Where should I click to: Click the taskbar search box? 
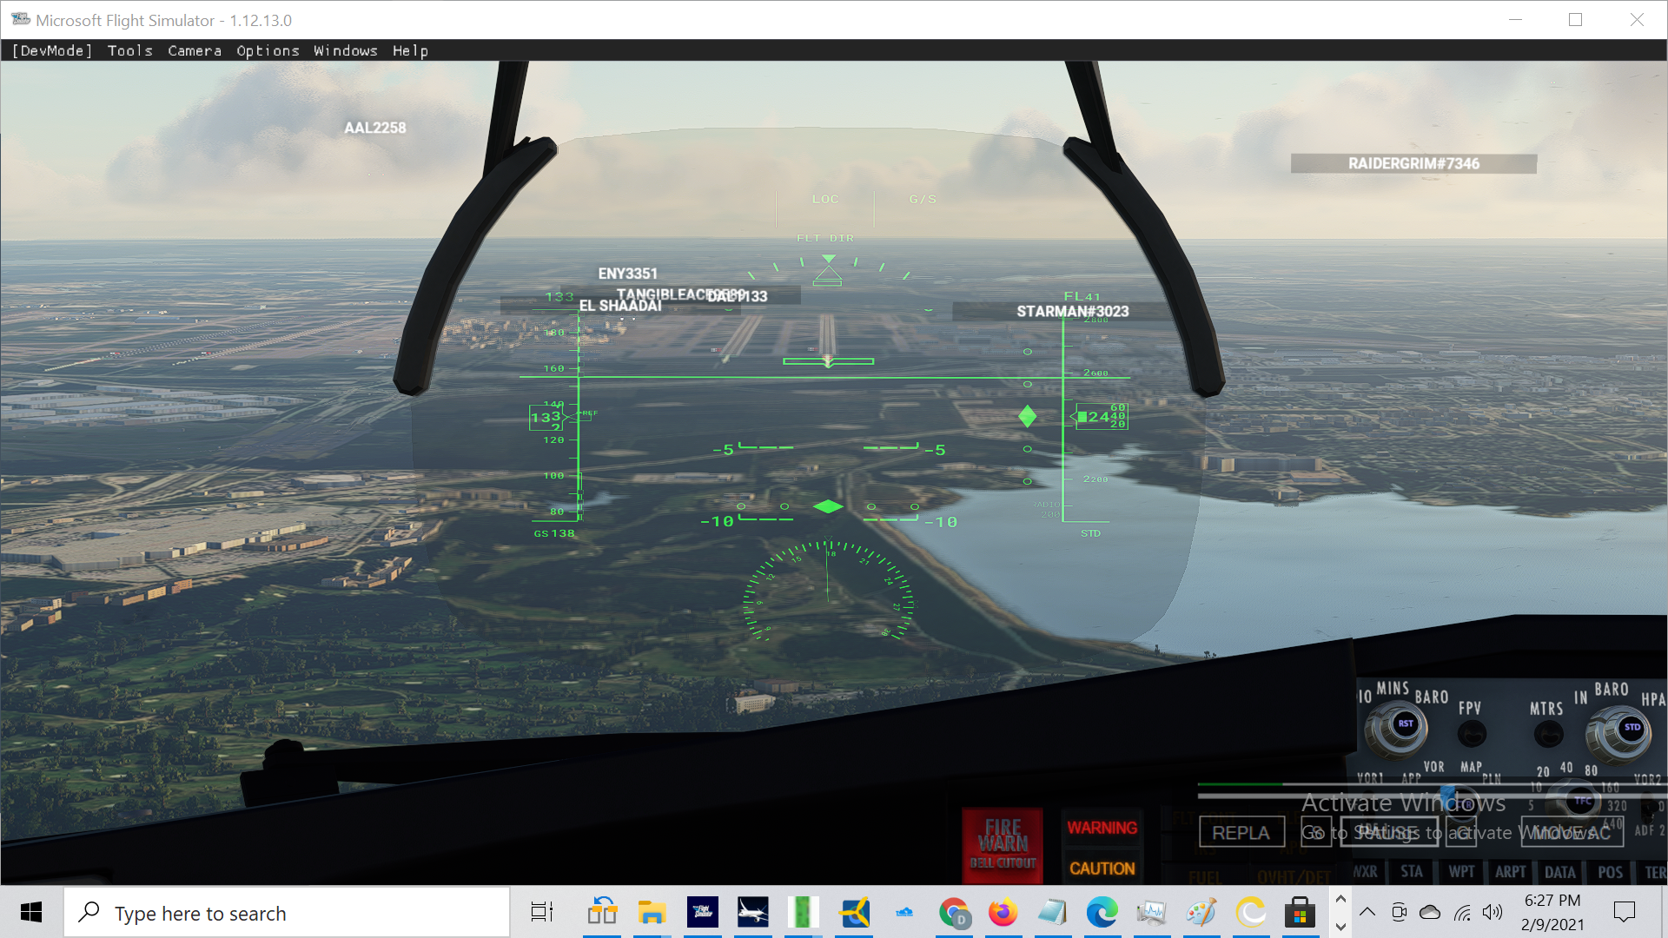(x=287, y=913)
